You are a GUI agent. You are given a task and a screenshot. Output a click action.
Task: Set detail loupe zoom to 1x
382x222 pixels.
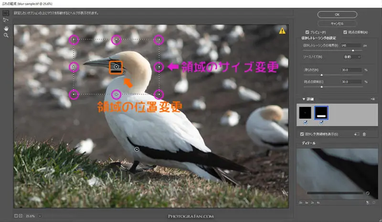(307, 202)
